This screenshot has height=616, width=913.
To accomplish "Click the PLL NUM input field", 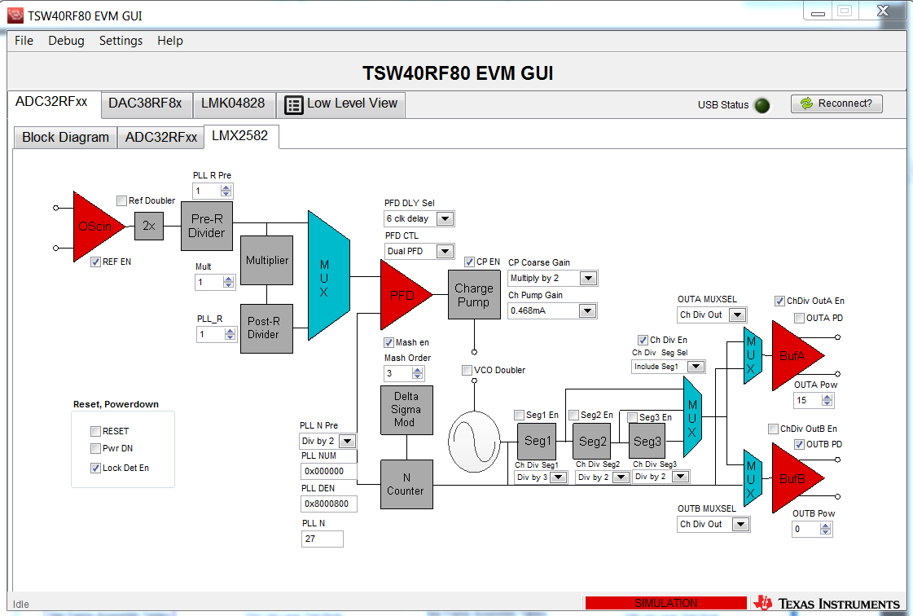I will point(329,471).
